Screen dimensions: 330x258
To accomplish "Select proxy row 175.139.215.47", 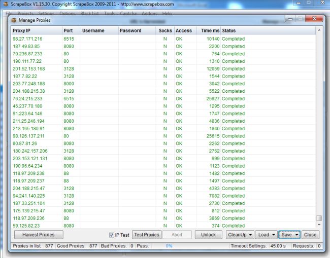I will 163,211.
